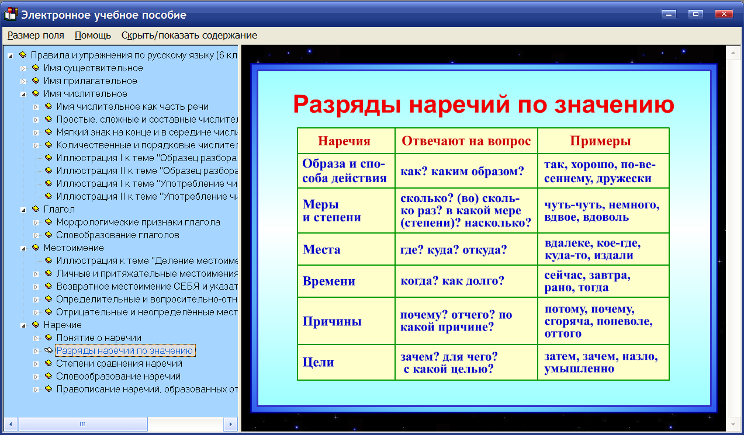Click the application icon in the title bar
The width and height of the screenshot is (744, 435).
pos(10,14)
